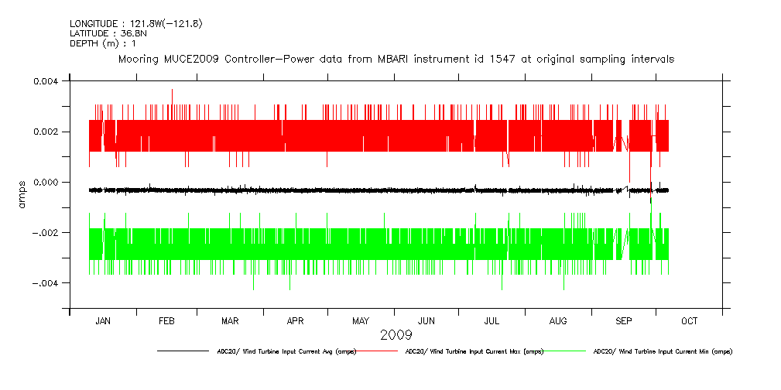Click the Mooring MUCE2009 Controller-Power plot title

click(x=396, y=59)
